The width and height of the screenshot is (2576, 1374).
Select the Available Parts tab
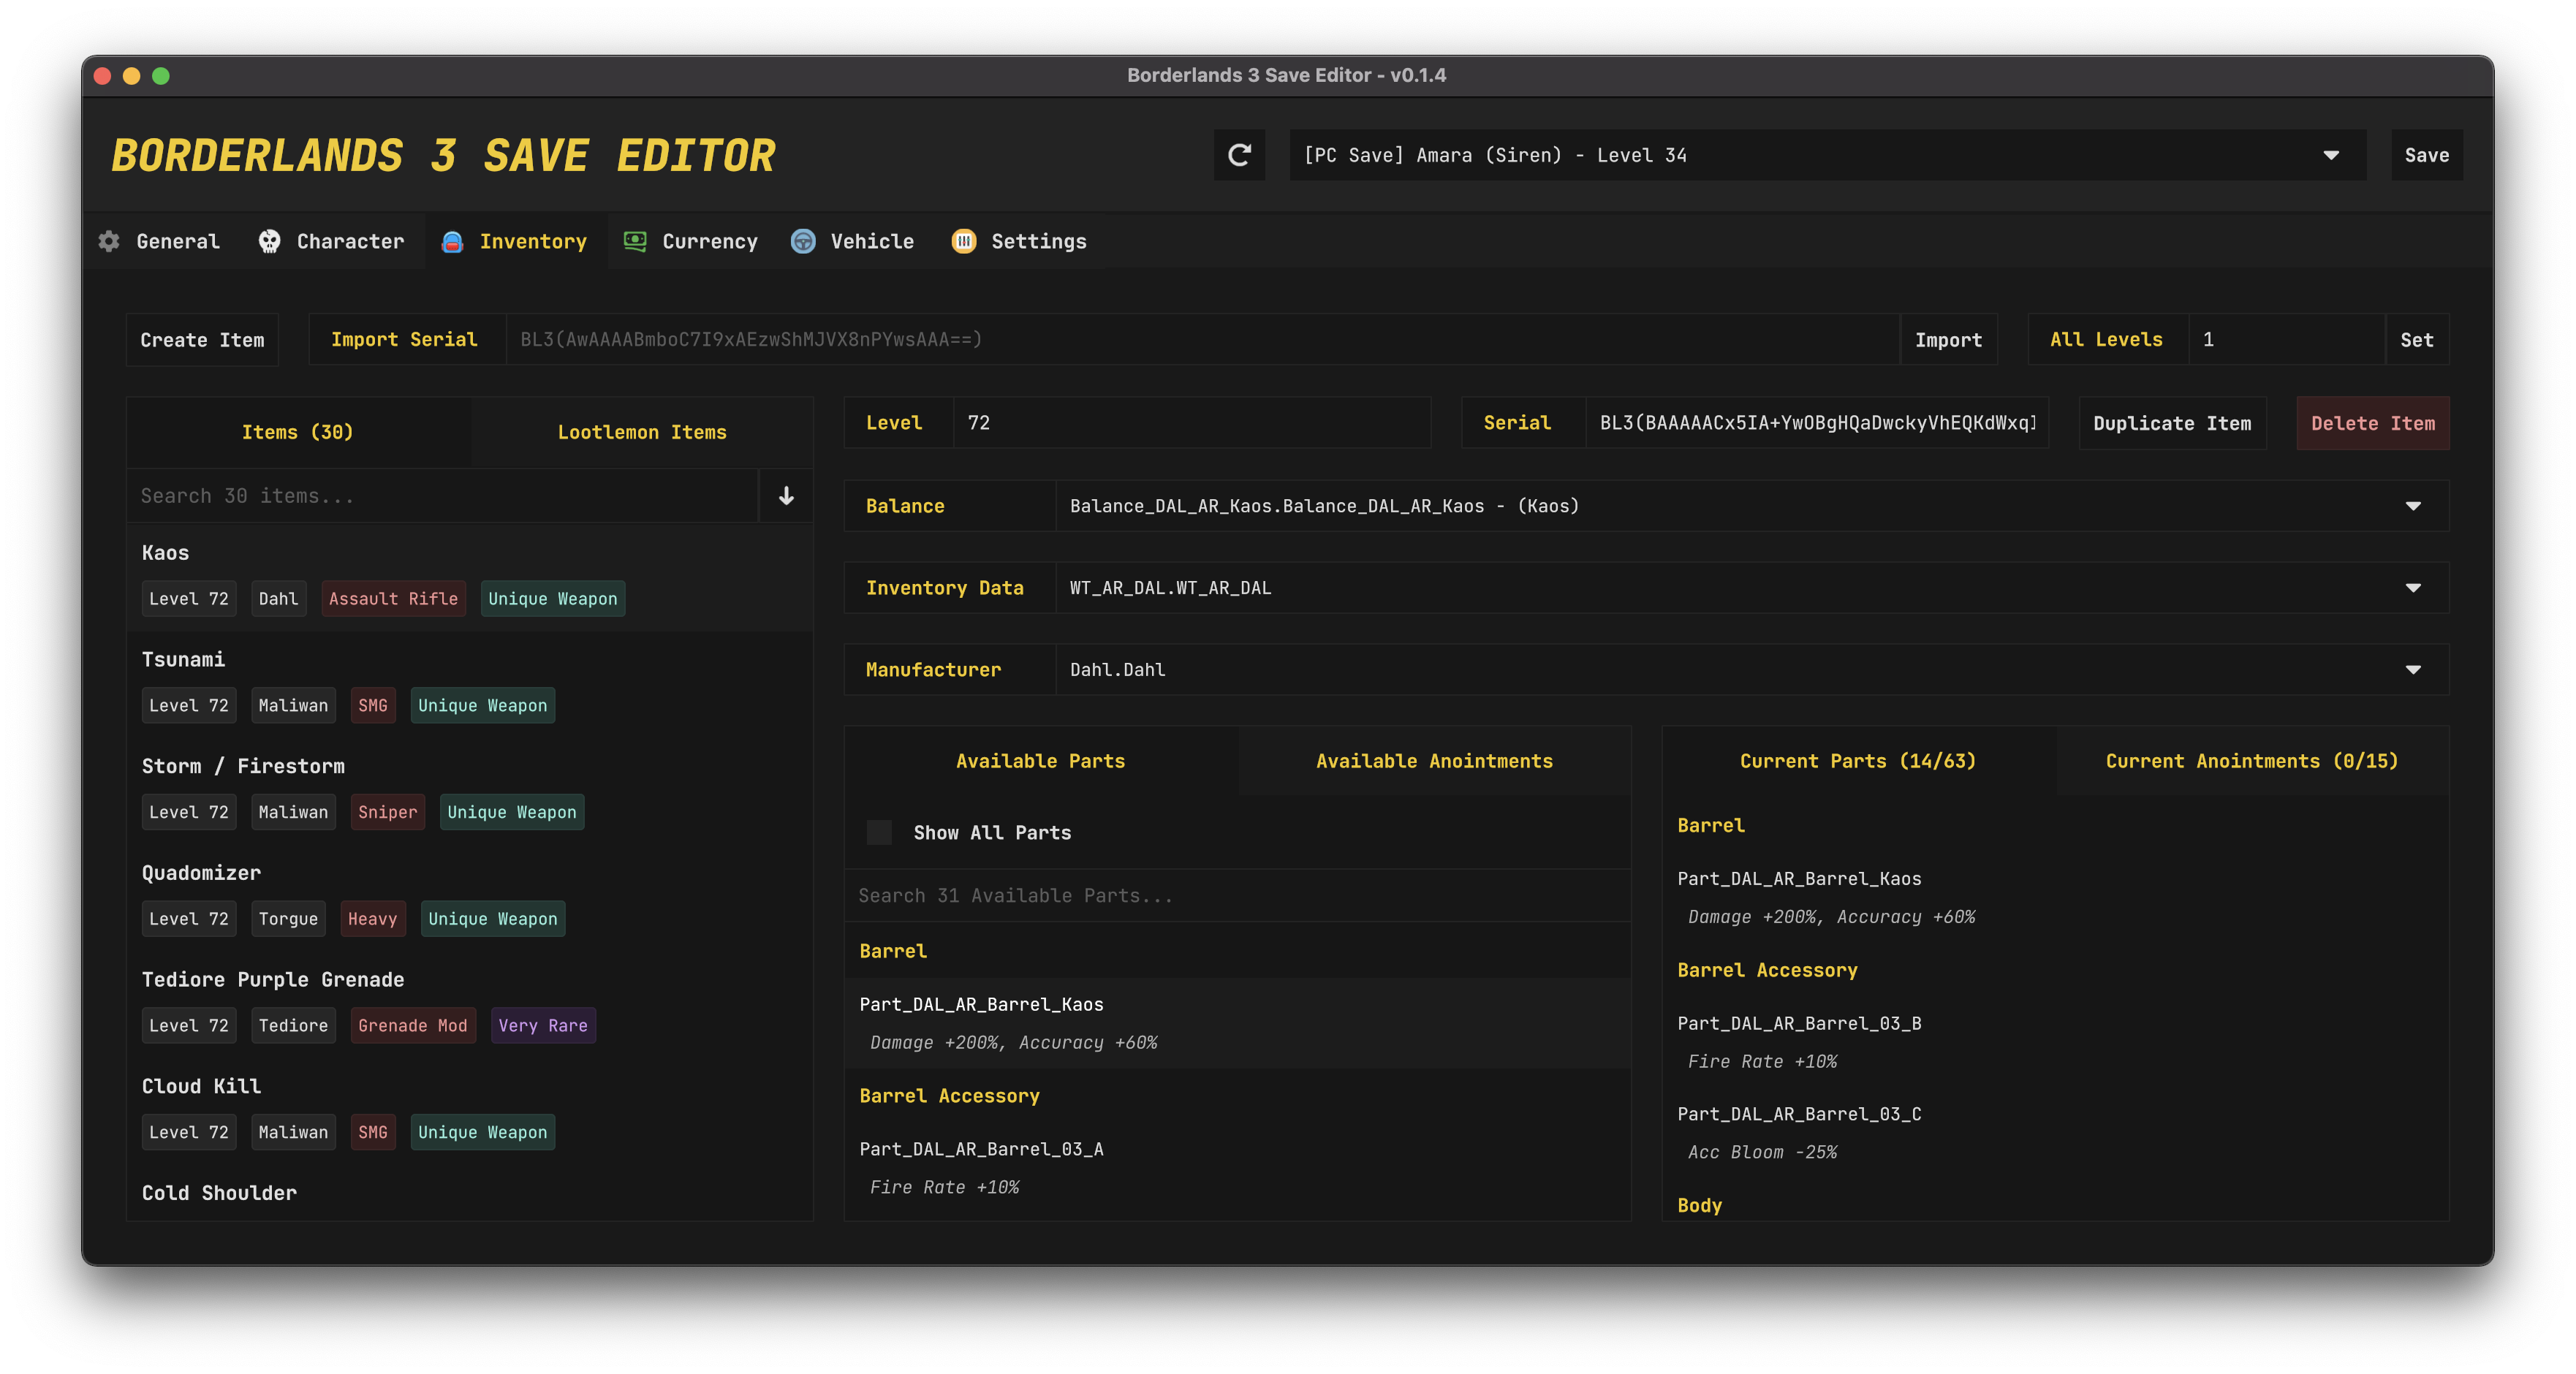1041,761
